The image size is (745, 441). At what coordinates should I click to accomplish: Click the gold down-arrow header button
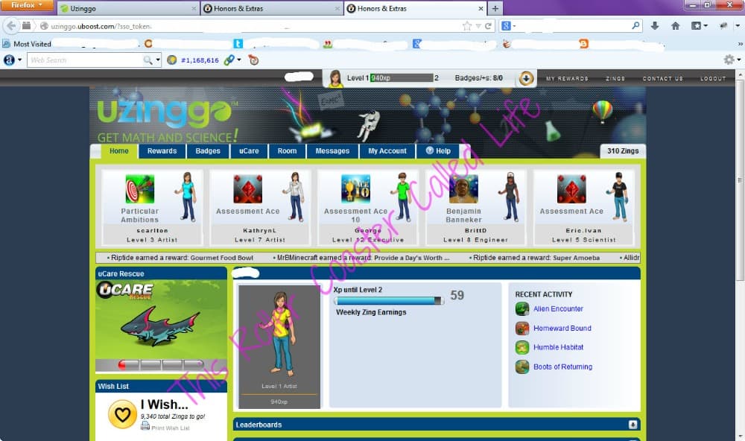(526, 78)
